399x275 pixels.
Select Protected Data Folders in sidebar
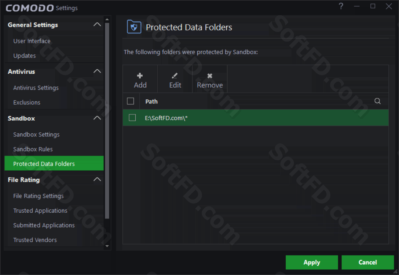(54, 163)
